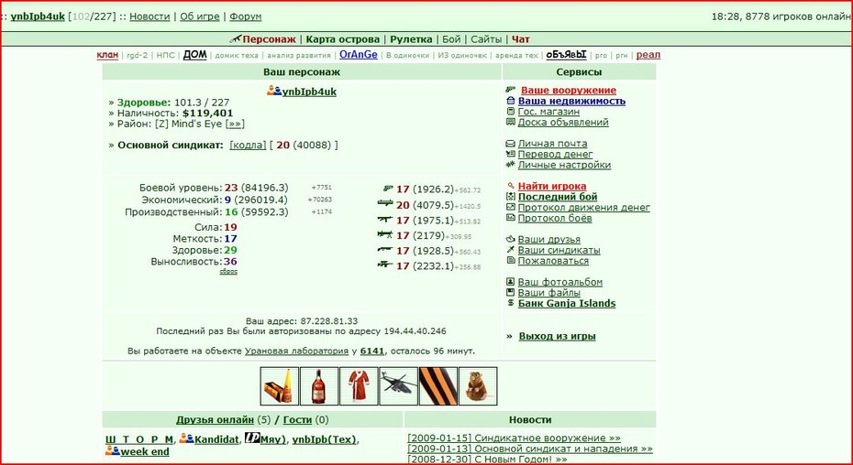Open the Персонаж menu item
853x465 pixels.
tap(270, 39)
